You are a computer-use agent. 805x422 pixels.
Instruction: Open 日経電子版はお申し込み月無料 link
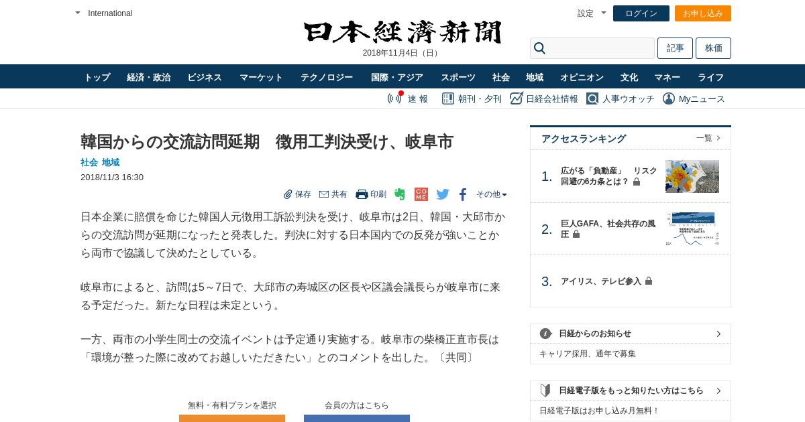coord(600,411)
